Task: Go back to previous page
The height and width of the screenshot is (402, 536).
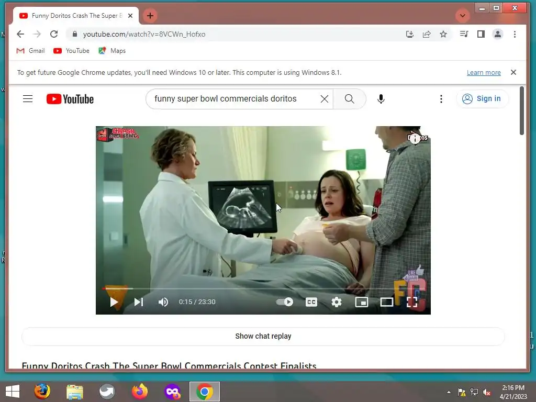Action: pyautogui.click(x=20, y=34)
